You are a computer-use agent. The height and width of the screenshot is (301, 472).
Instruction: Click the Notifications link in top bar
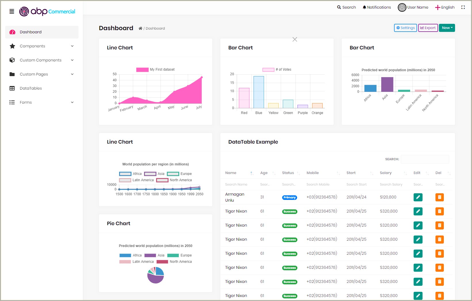pos(377,7)
